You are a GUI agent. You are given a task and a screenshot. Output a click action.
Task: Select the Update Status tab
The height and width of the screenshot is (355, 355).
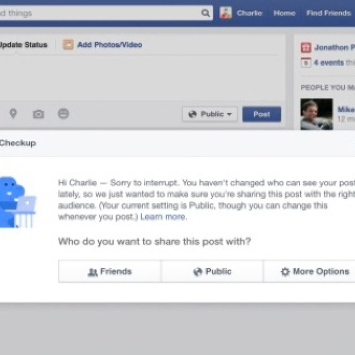[24, 45]
